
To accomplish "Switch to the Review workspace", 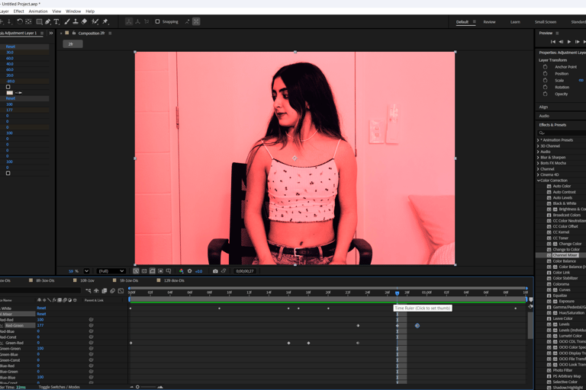I will [489, 22].
